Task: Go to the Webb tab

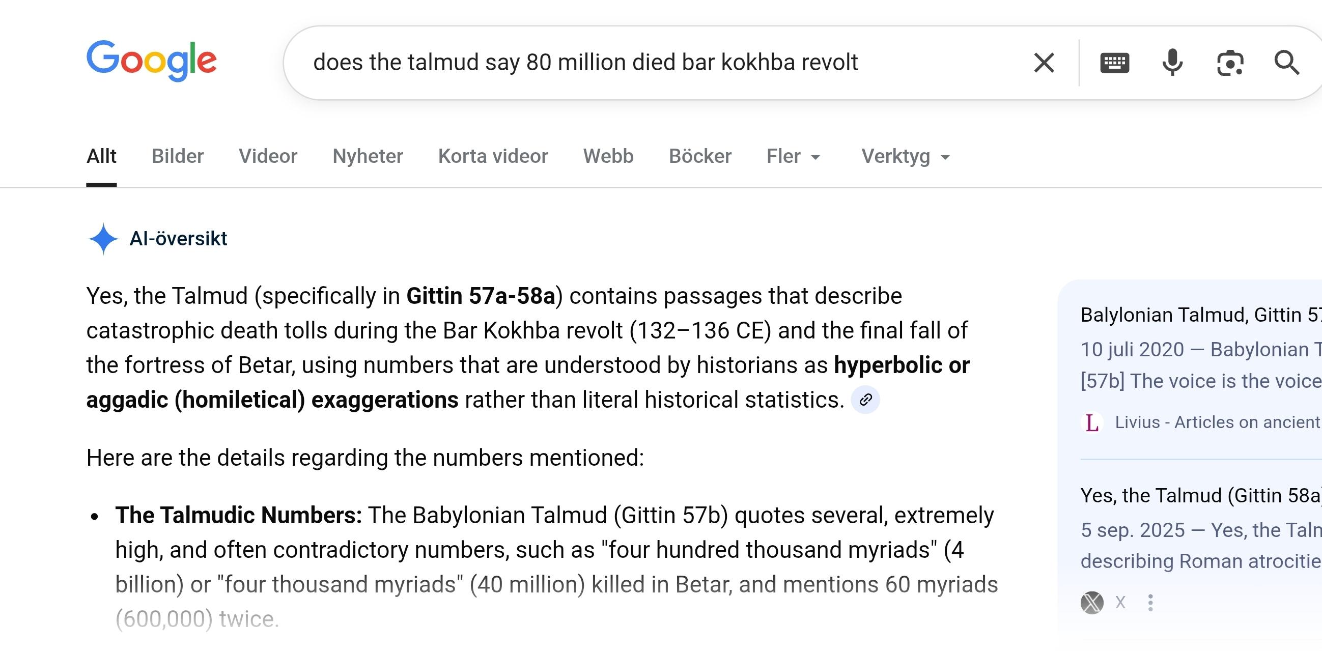Action: click(608, 156)
